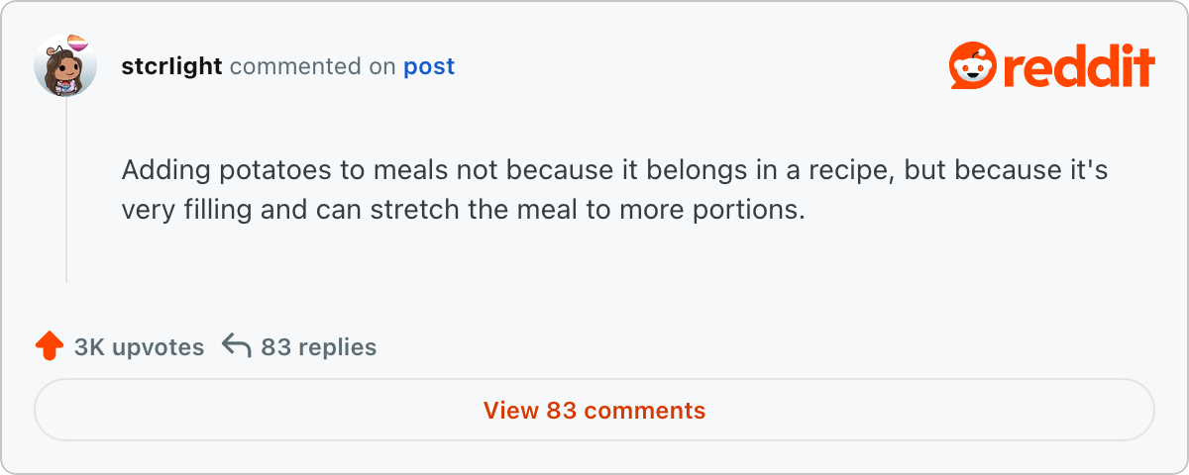The image size is (1189, 475).
Task: Click the orange speech-bubble Reddit mascot
Action: (x=972, y=67)
